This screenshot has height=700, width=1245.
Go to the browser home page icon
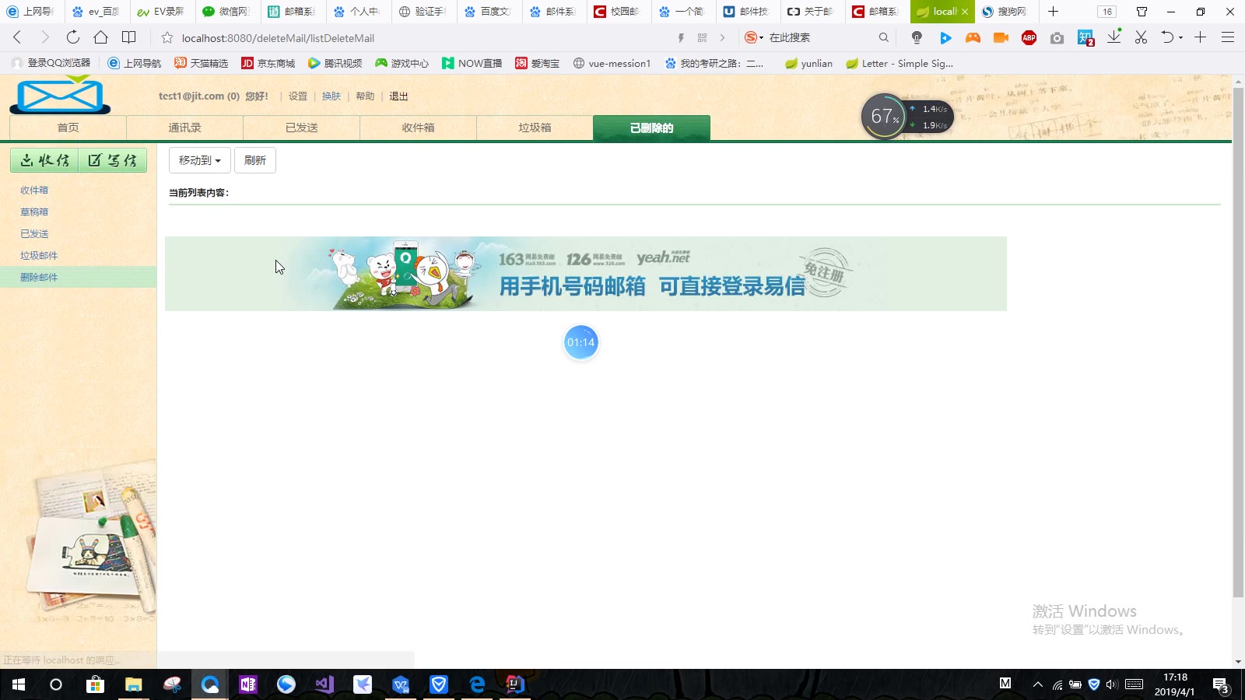[100, 37]
